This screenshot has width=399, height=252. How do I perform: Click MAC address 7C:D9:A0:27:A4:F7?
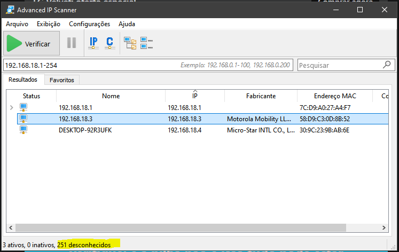pos(325,108)
